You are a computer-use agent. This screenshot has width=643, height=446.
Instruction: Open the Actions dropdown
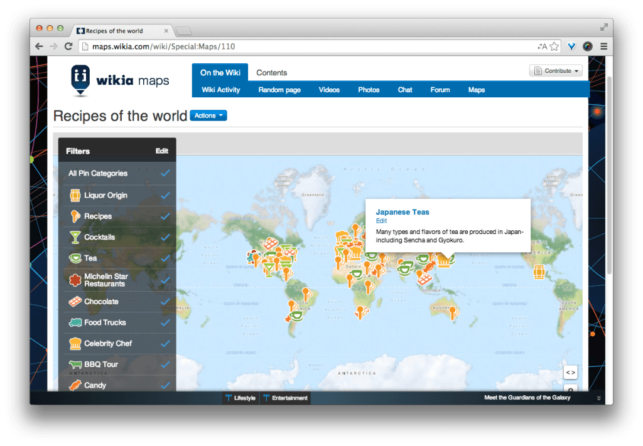pyautogui.click(x=208, y=115)
